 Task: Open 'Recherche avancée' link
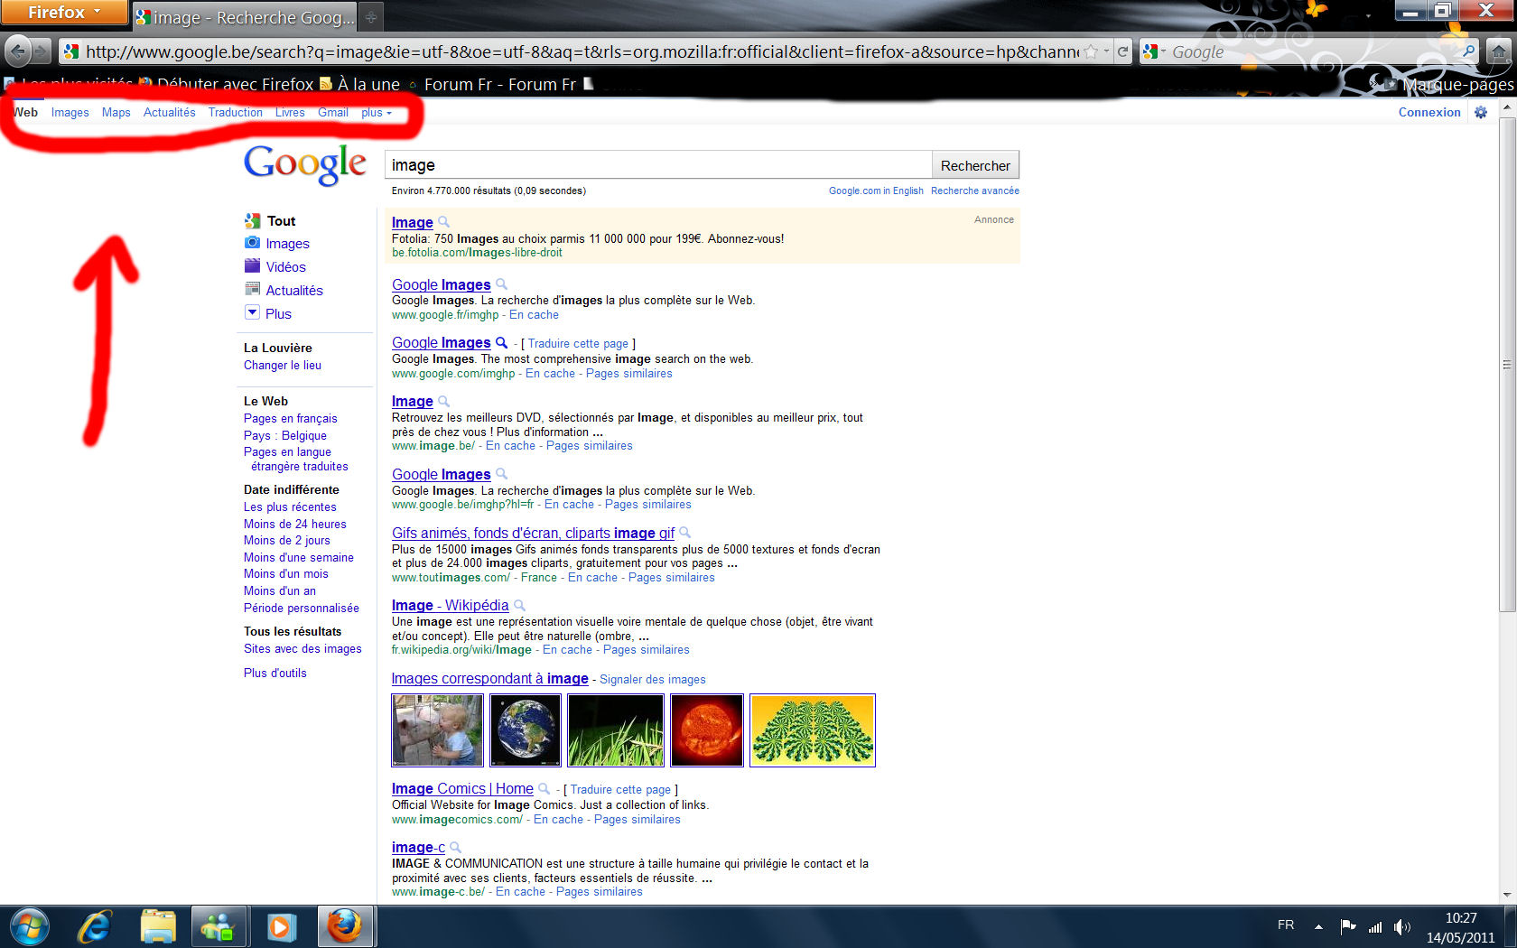(x=975, y=191)
